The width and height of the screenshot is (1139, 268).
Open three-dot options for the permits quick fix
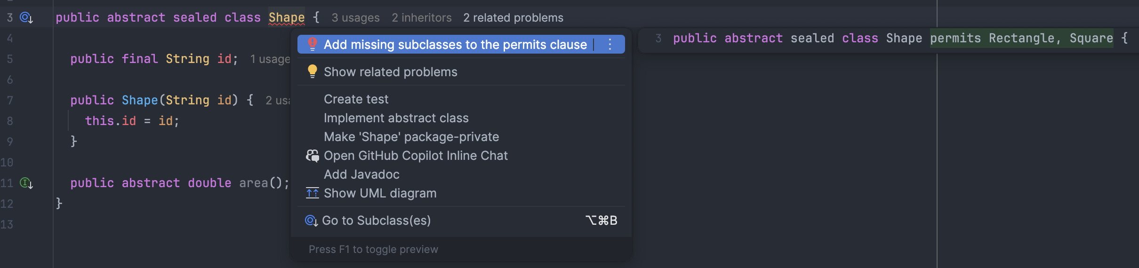click(610, 44)
